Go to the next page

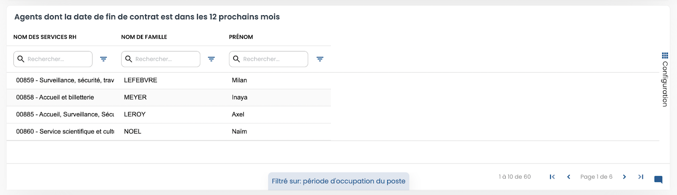(x=624, y=177)
